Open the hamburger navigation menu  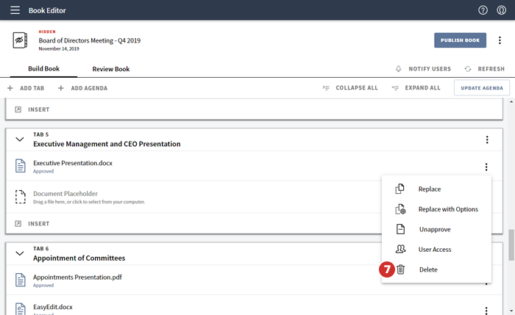(15, 10)
